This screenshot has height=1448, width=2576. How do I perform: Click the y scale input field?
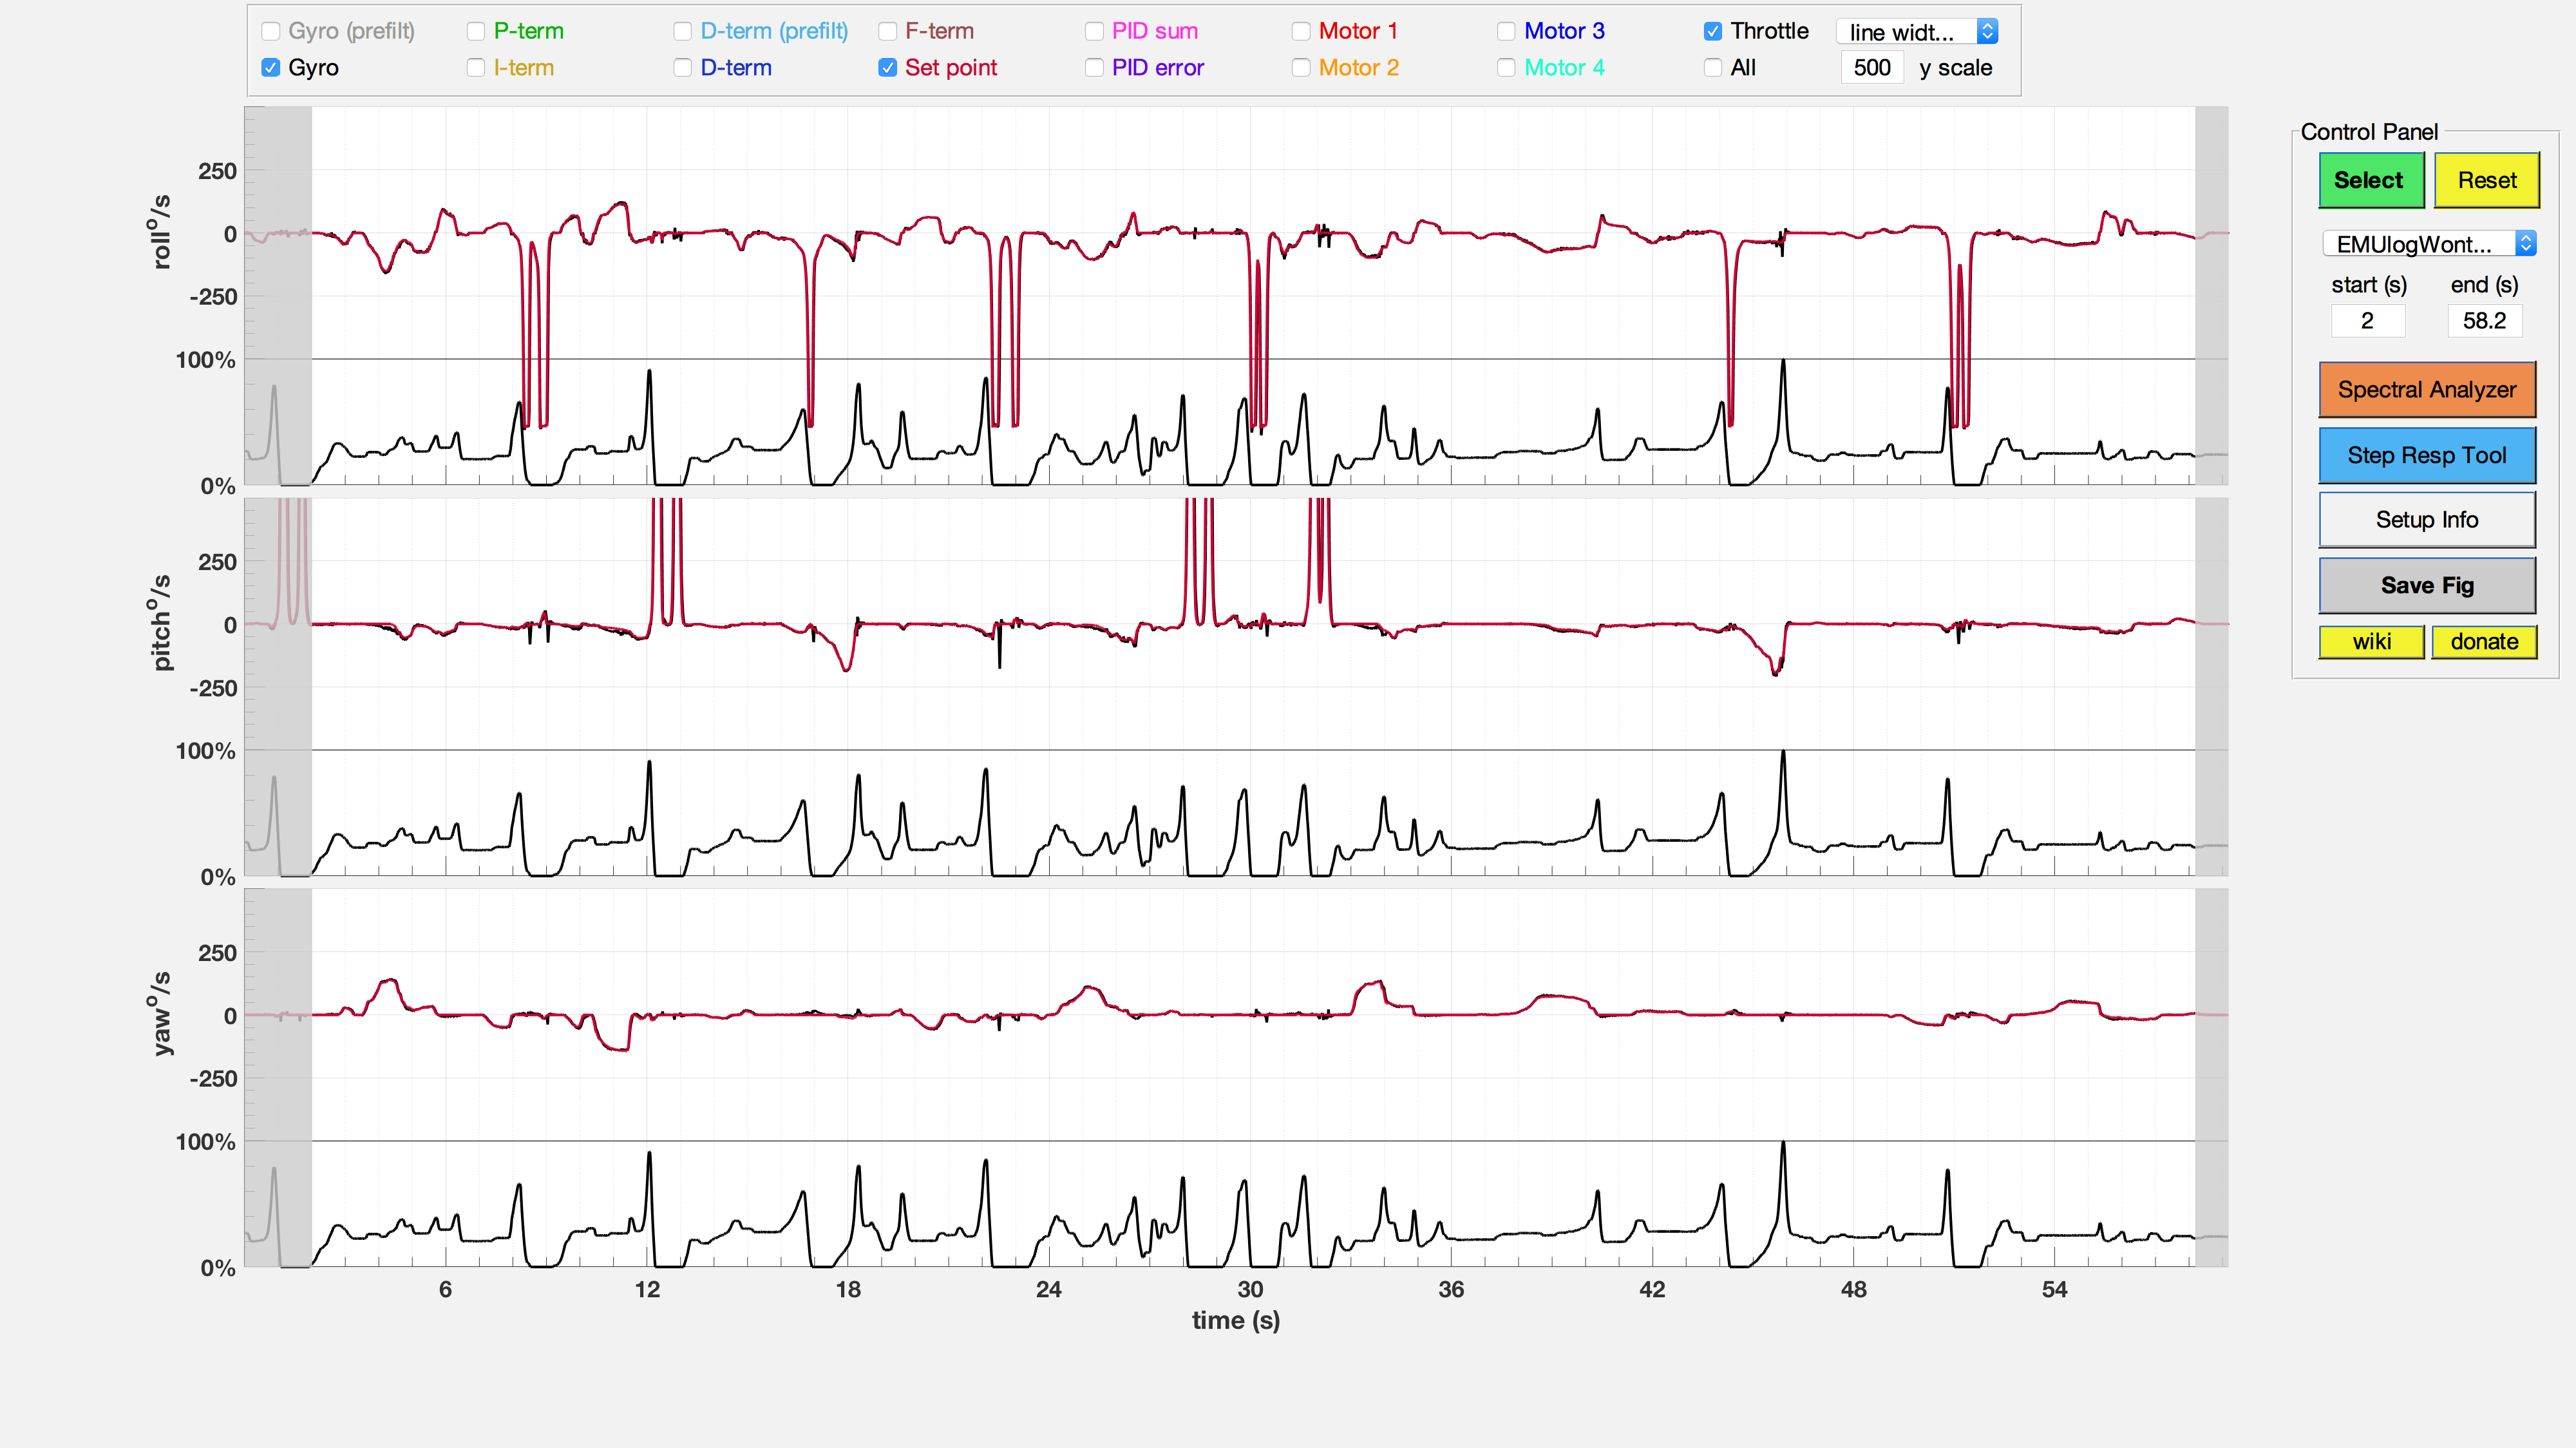[1871, 68]
